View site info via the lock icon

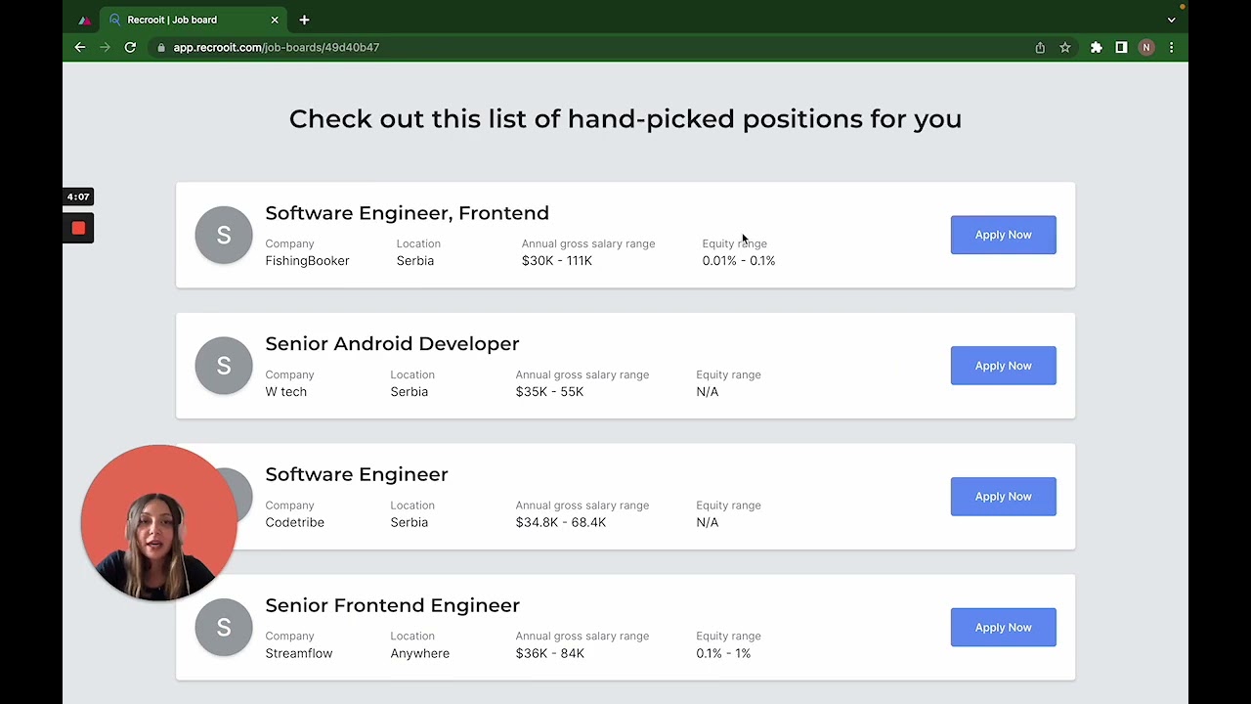pos(160,47)
